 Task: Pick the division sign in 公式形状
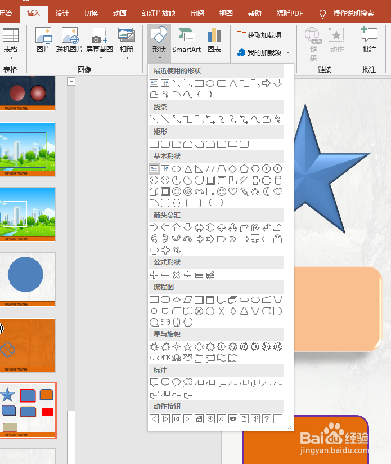pos(188,275)
